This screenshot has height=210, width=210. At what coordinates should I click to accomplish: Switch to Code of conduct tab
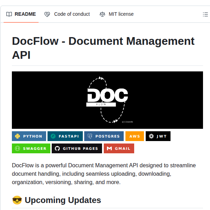pyautogui.click(x=67, y=14)
